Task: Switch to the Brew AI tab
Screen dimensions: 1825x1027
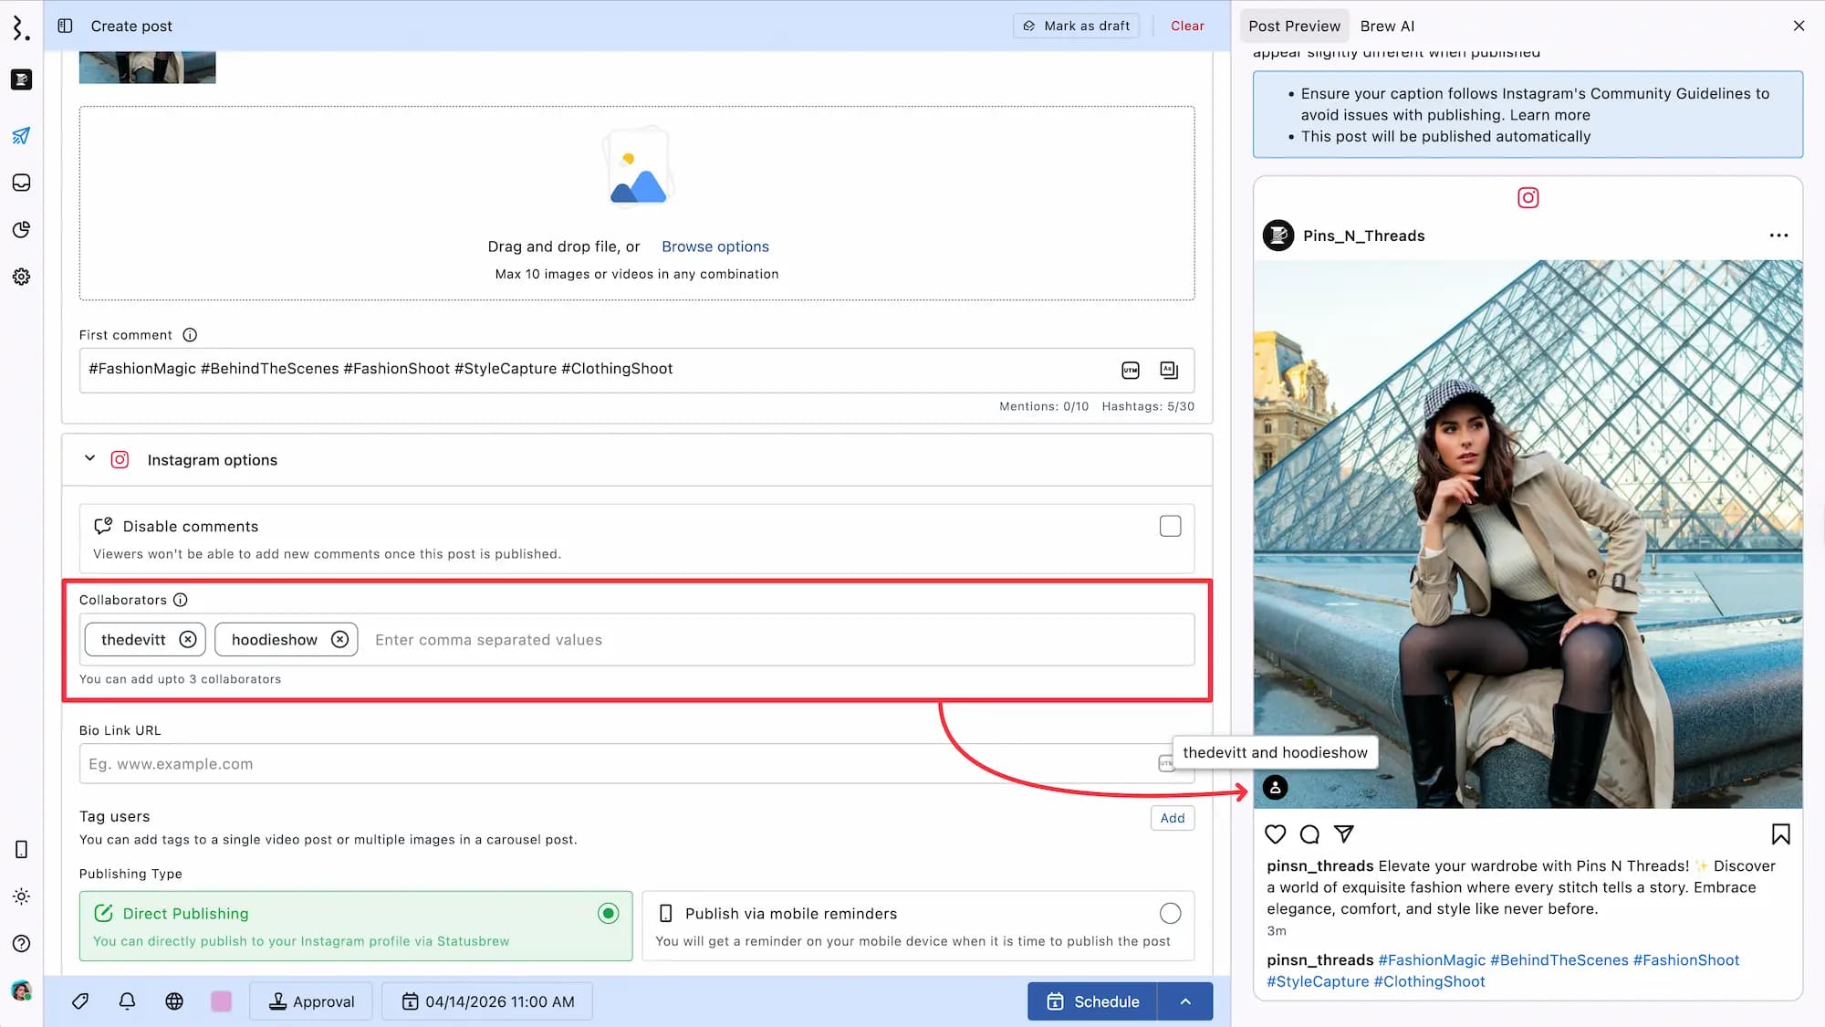Action: [x=1387, y=26]
